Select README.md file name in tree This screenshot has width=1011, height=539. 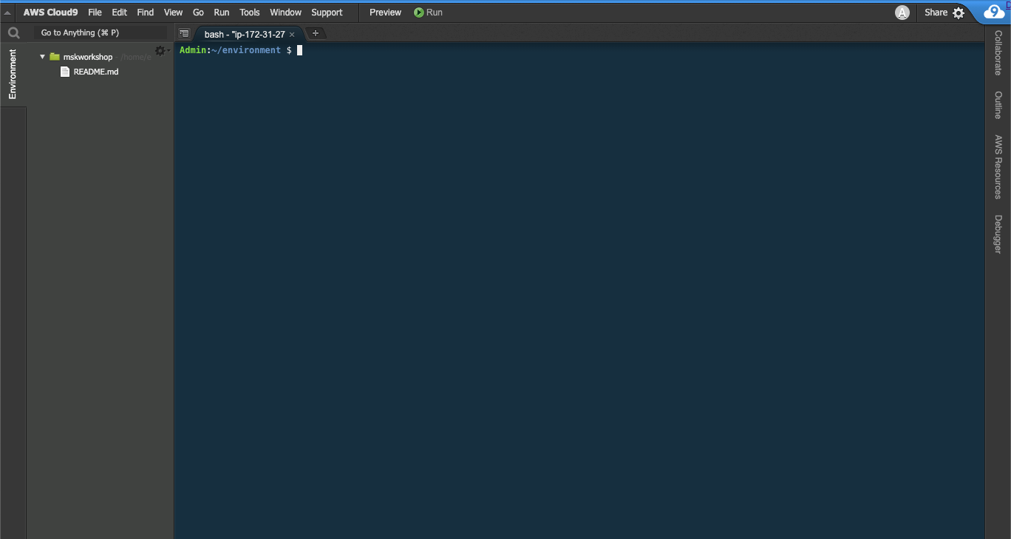click(96, 72)
